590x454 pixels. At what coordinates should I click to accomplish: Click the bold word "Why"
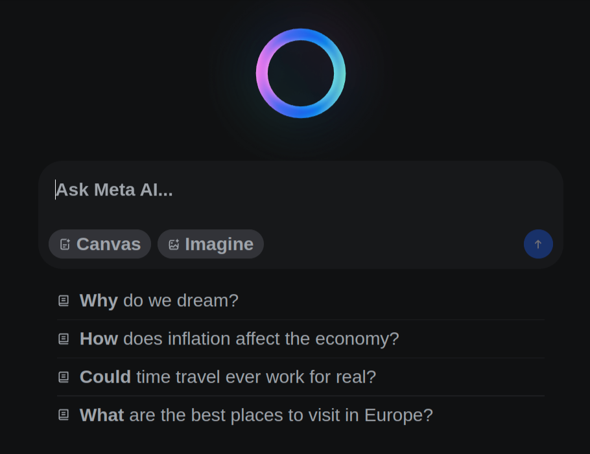(x=99, y=301)
